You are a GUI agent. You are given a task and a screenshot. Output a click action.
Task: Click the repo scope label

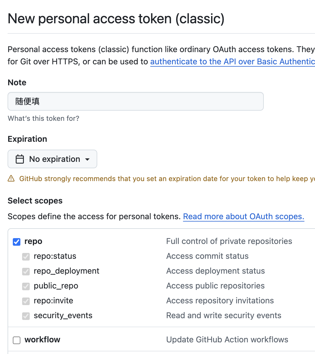pyautogui.click(x=33, y=241)
